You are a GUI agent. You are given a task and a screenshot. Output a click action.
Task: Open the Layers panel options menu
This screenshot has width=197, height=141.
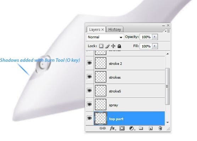[167, 31]
